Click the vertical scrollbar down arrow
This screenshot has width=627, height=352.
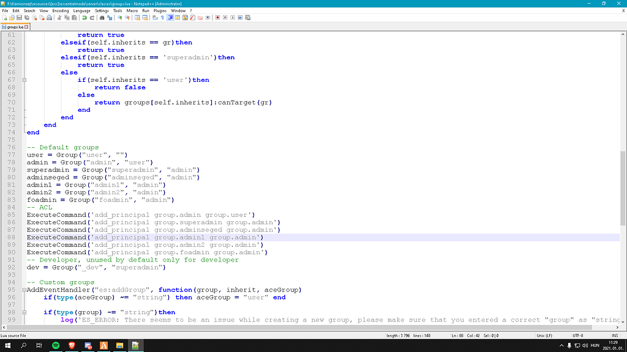(623, 322)
